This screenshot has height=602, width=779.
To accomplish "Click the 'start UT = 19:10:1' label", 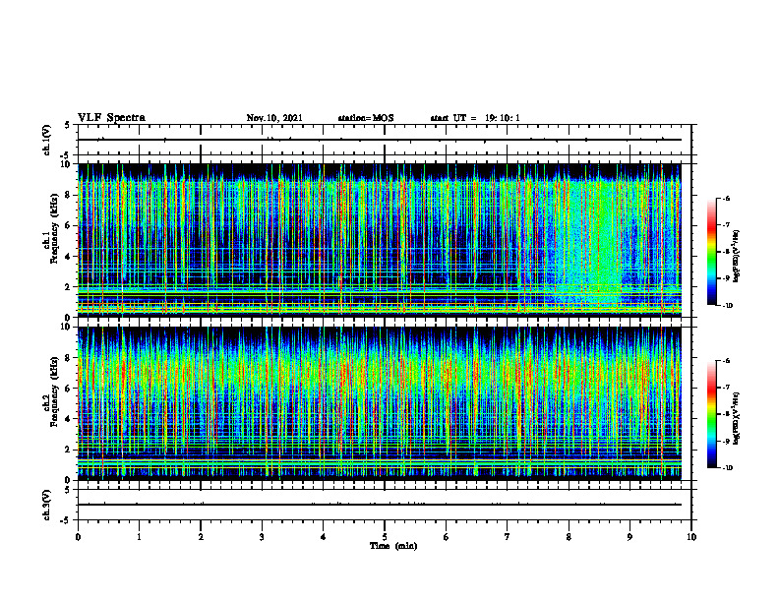I will (475, 118).
